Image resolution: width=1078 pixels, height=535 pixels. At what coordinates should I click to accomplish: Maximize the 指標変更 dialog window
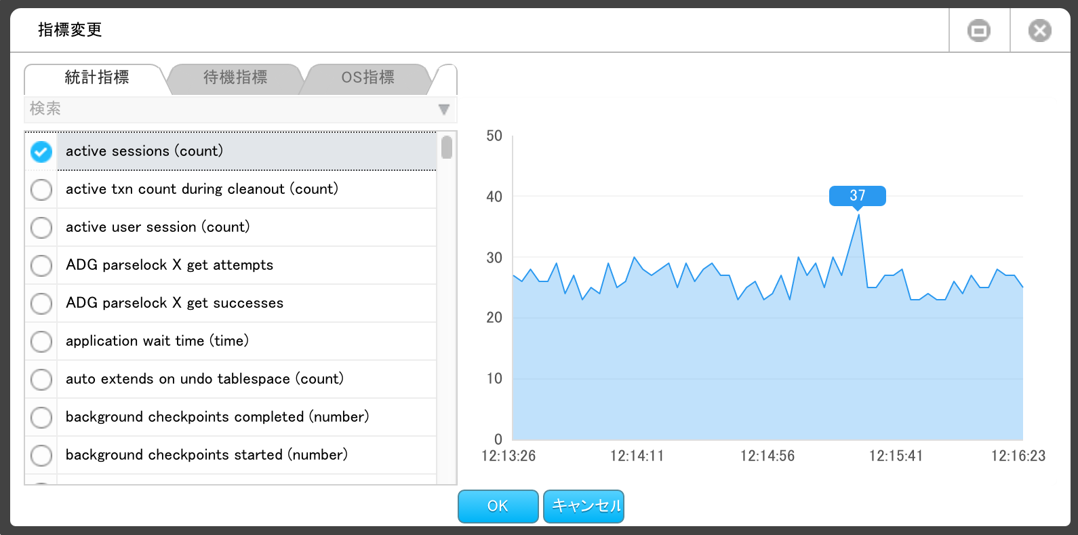tap(978, 31)
